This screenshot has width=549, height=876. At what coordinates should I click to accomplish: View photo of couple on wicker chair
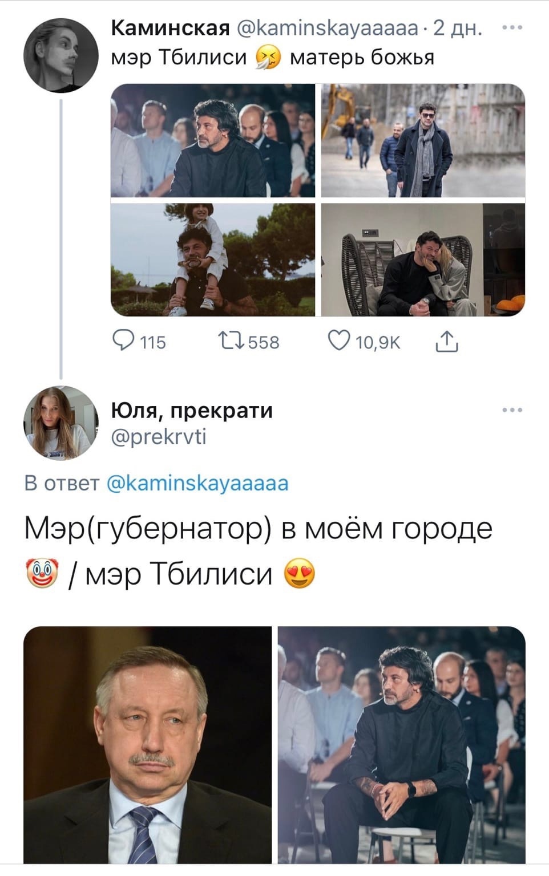423,259
